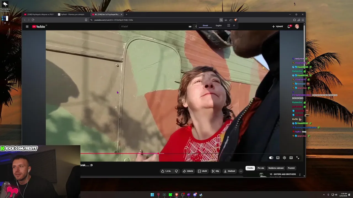This screenshot has width=353, height=198.
Task: Select Slovak in the translate popup
Action: pyautogui.click(x=205, y=26)
